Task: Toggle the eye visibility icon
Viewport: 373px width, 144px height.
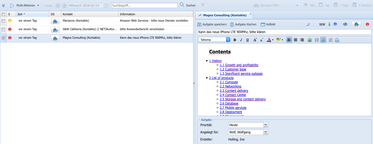Action: point(345,24)
